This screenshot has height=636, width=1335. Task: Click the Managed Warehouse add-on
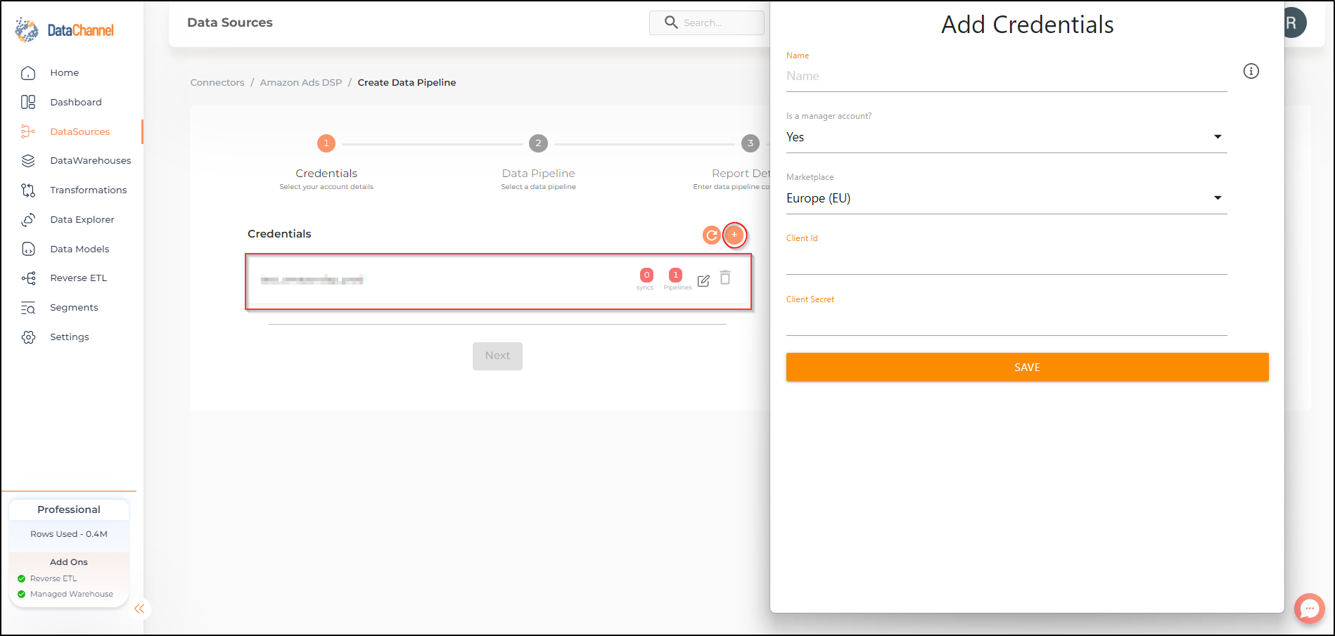coord(71,595)
